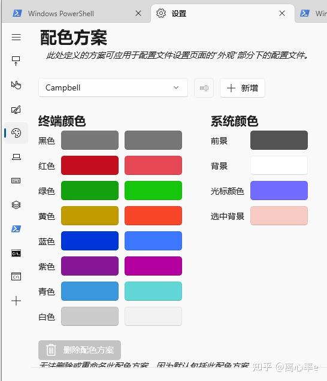
Task: Pick the bright 蓝色 color swatch
Action: [x=153, y=241]
